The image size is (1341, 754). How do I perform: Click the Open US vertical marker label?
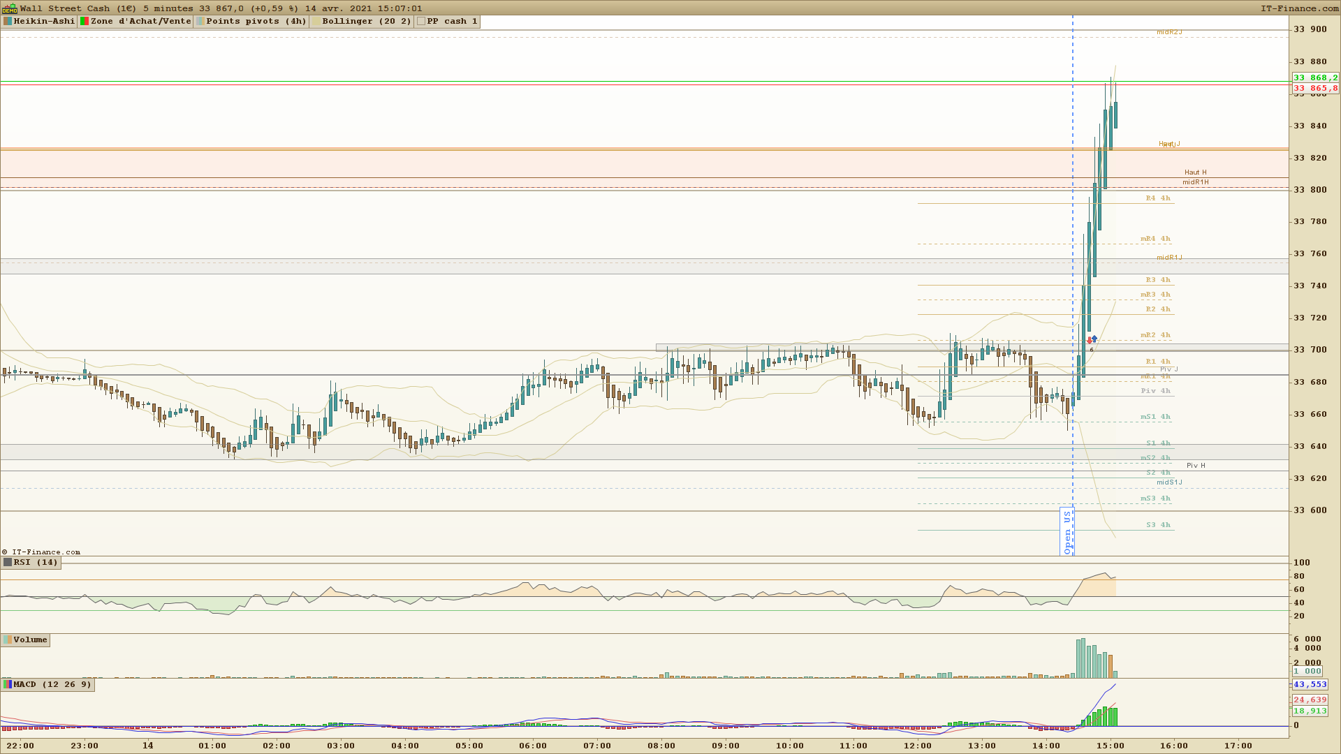pos(1067,532)
